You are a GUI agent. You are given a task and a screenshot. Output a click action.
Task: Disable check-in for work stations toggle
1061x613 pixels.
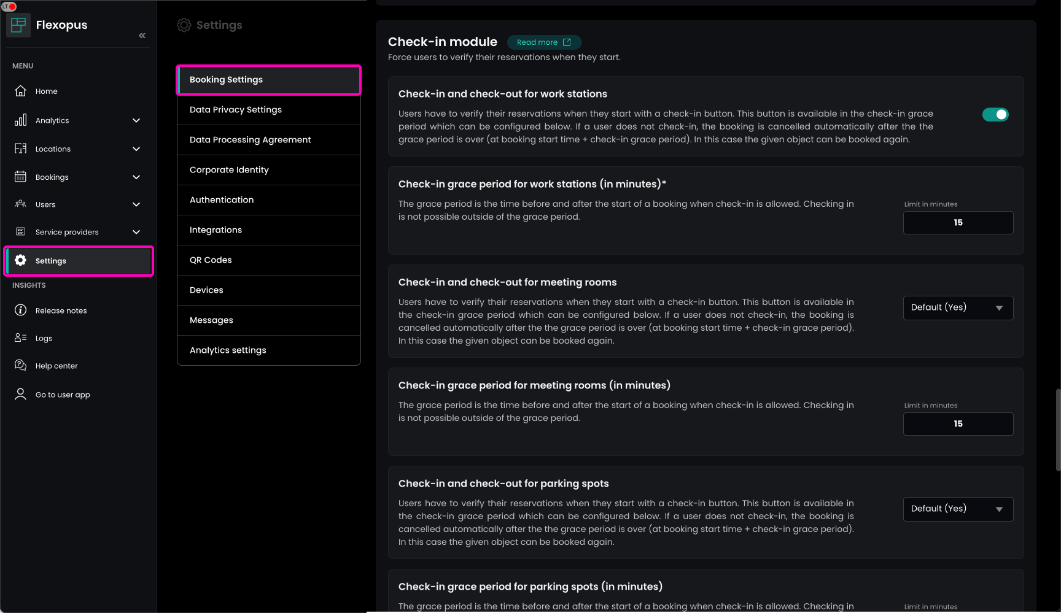click(x=995, y=115)
